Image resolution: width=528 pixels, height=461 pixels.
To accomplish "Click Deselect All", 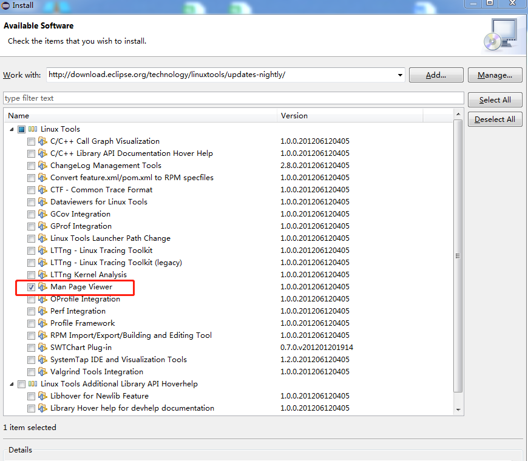I will (x=495, y=119).
